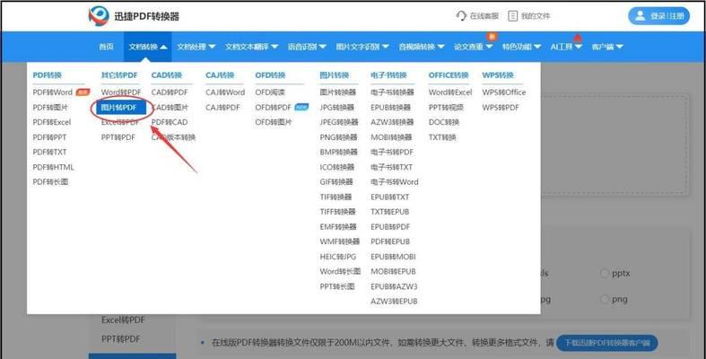706x359 pixels.
Task: Choose PPT转长图 in the dropdown menu
Action: (337, 286)
